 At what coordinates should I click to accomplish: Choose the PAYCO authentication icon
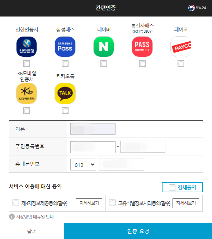[x=181, y=47]
